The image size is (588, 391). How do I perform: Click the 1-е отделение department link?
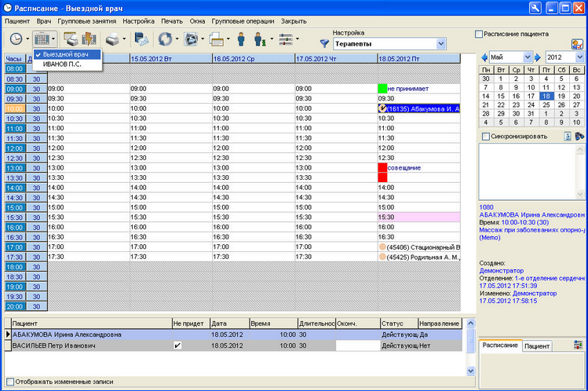tap(550, 278)
